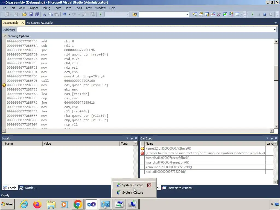The width and height of the screenshot is (280, 210).
Task: Open the Team menu
Action: (57, 8)
